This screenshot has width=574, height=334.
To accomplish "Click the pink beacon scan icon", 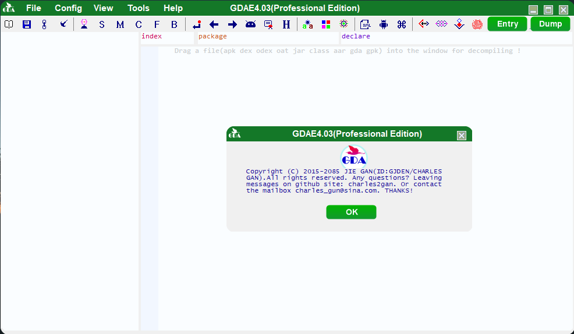I will (x=84, y=24).
